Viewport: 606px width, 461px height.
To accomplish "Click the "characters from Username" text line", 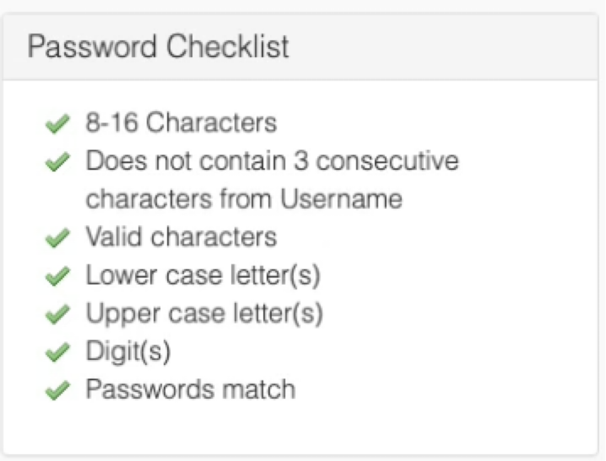I will [244, 199].
